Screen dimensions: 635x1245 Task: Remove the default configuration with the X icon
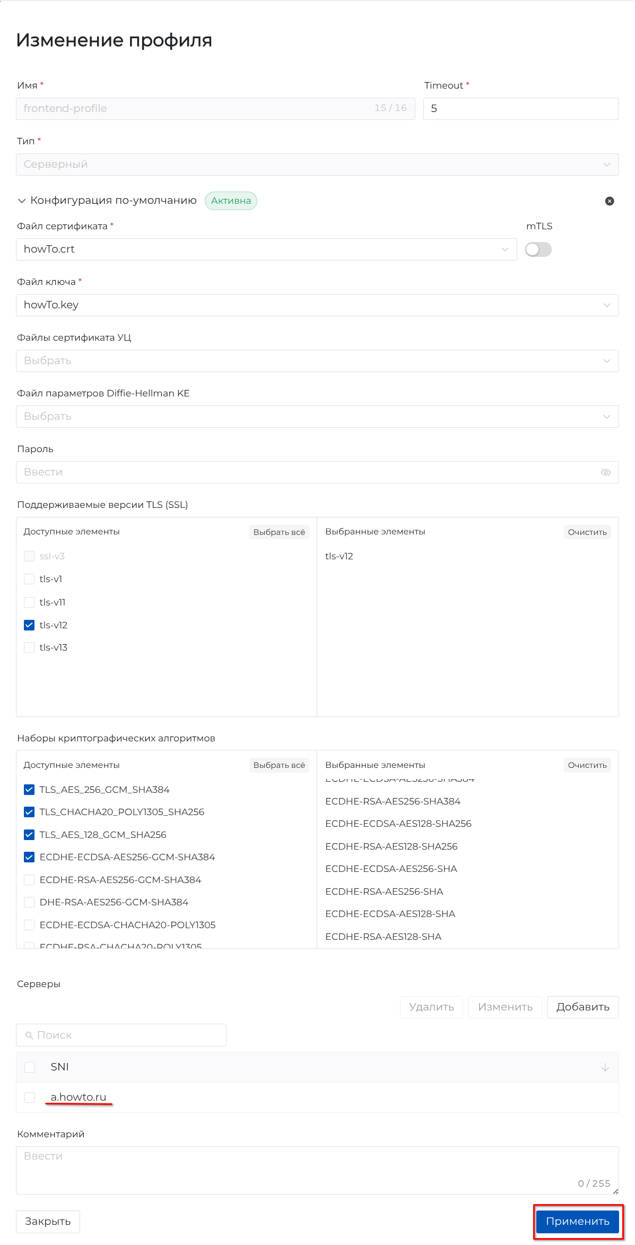[610, 201]
